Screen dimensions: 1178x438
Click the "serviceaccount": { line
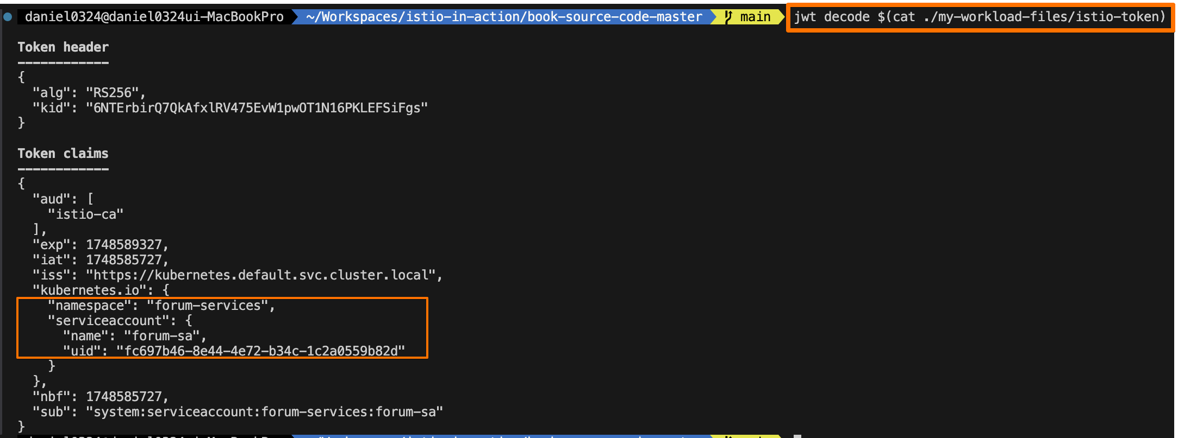(x=120, y=321)
